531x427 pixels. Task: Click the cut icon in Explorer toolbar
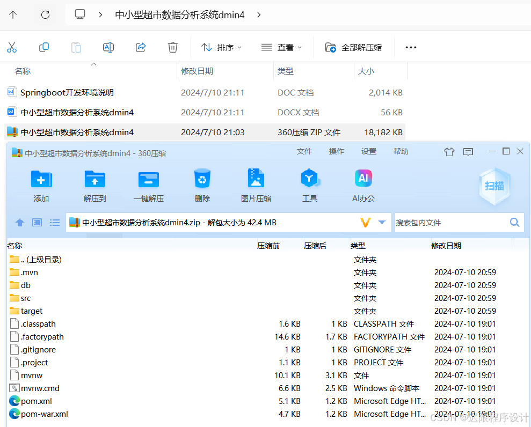pos(12,47)
